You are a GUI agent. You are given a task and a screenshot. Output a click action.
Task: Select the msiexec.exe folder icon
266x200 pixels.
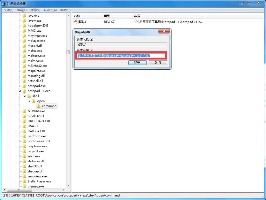pyautogui.click(x=24, y=56)
